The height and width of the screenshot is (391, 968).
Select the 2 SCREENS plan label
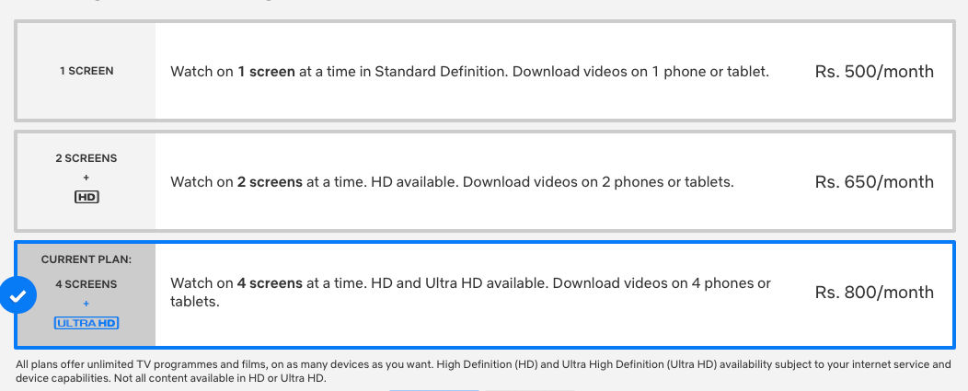click(86, 158)
